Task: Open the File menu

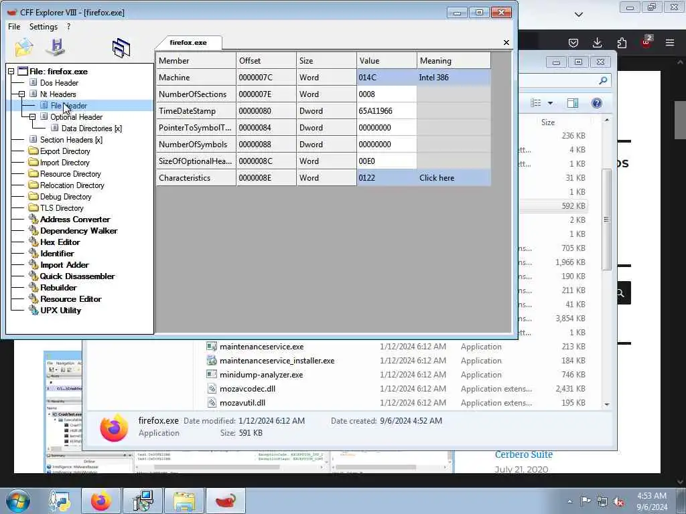Action: [14, 27]
